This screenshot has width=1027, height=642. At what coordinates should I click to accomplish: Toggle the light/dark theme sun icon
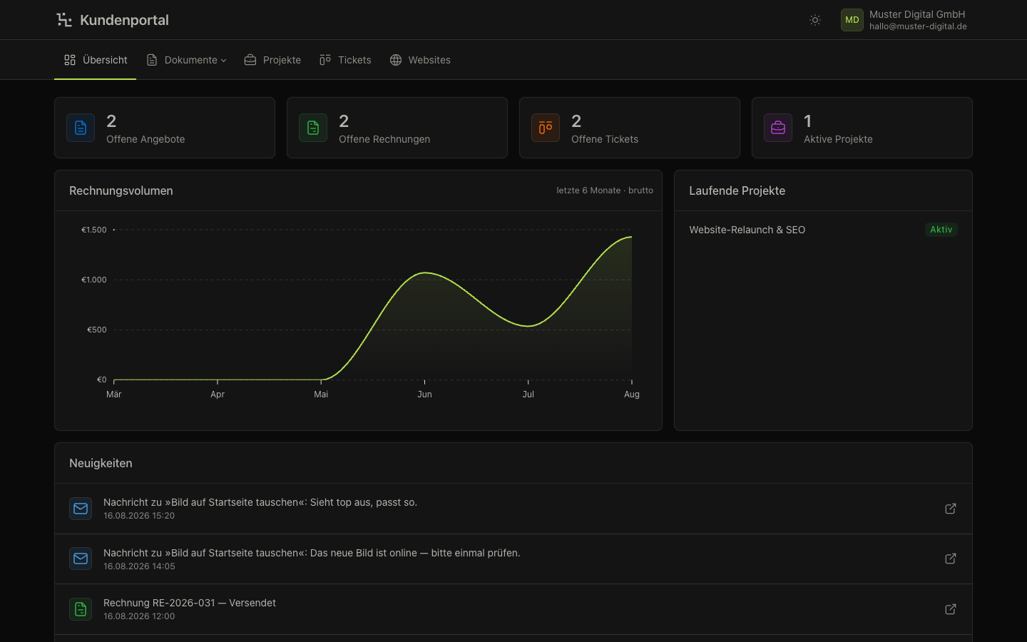tap(815, 20)
